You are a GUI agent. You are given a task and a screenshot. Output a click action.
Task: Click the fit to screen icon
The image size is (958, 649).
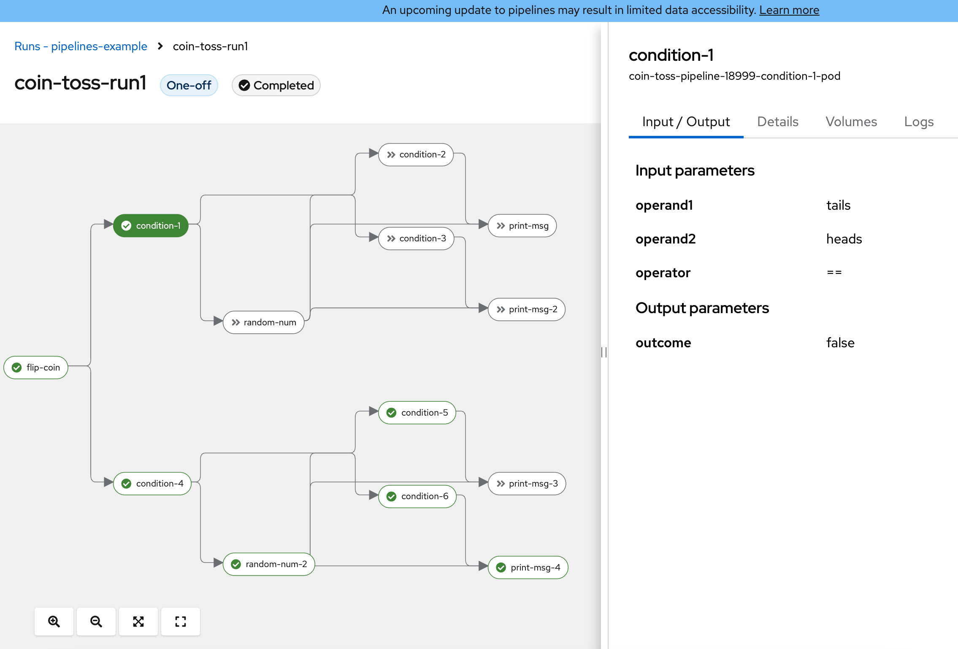(x=138, y=621)
